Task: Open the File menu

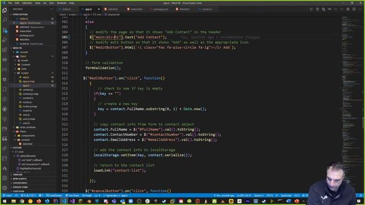Action: point(10,3)
